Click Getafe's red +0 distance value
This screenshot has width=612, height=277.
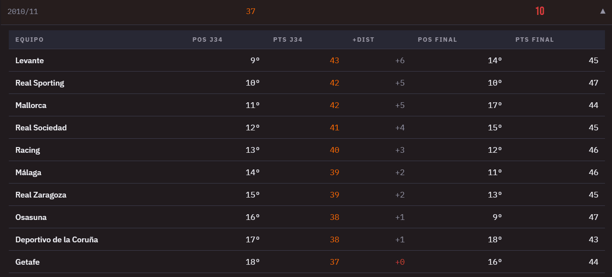[x=400, y=262]
